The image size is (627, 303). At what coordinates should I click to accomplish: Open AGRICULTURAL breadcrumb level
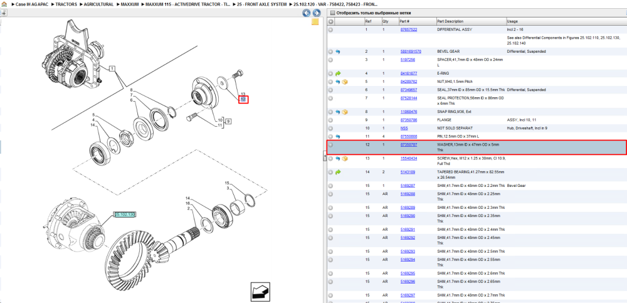coord(98,4)
